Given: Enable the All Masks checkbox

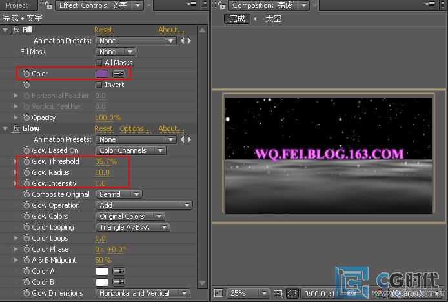Looking at the screenshot, I should 99,63.
